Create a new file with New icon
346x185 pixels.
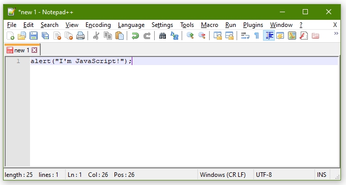click(x=10, y=36)
